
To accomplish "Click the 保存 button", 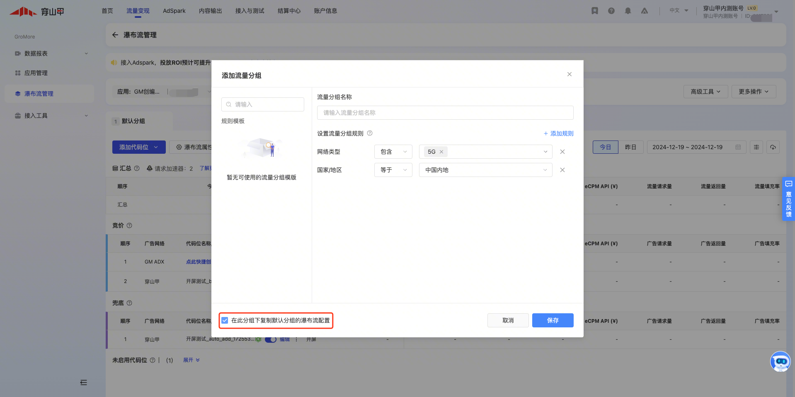I will pos(553,320).
